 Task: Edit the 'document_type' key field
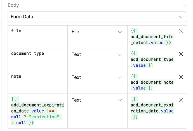coord(38,60)
